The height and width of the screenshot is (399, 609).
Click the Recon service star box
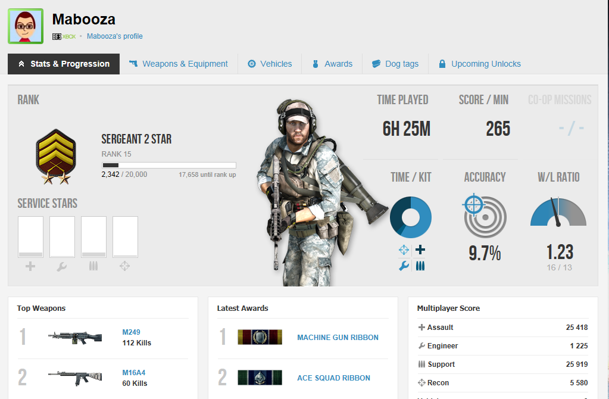125,237
